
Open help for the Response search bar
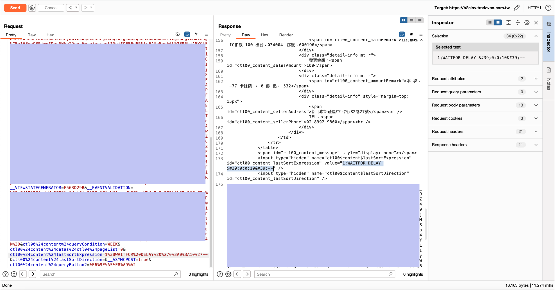click(x=220, y=274)
